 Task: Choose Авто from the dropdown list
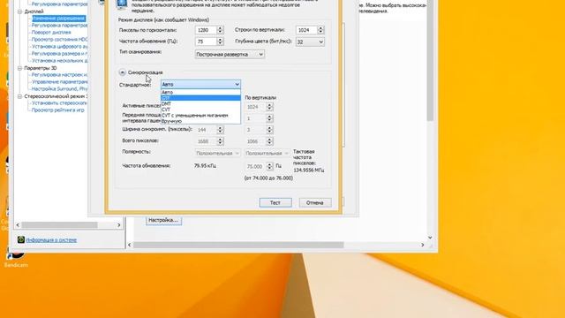click(200, 92)
